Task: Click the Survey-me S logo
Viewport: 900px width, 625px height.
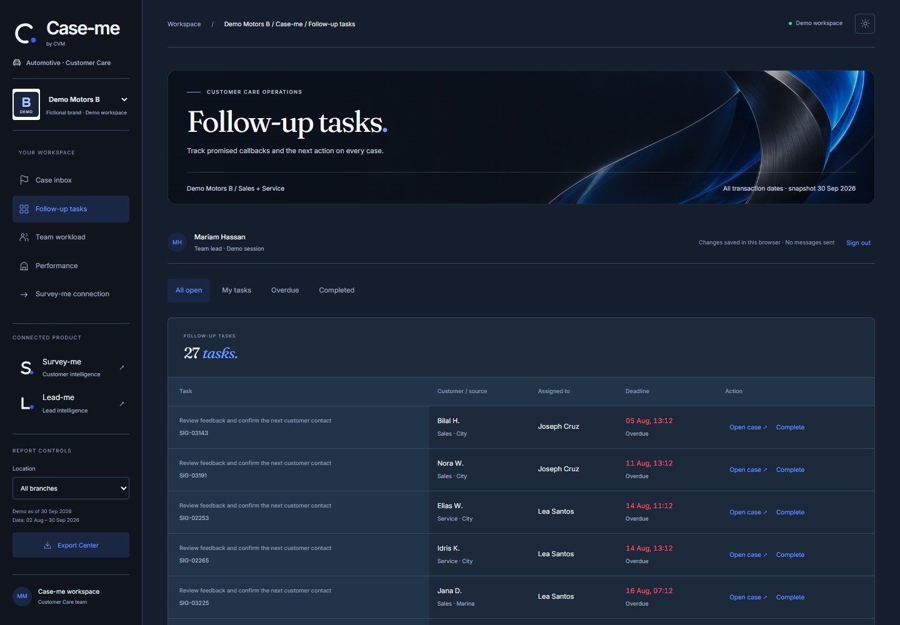Action: click(x=26, y=368)
